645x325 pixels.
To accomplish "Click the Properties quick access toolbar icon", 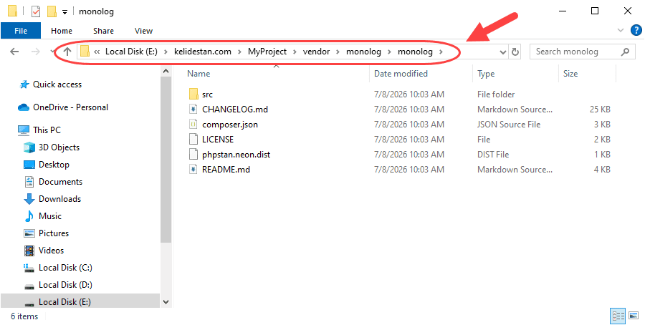I will tap(36, 11).
